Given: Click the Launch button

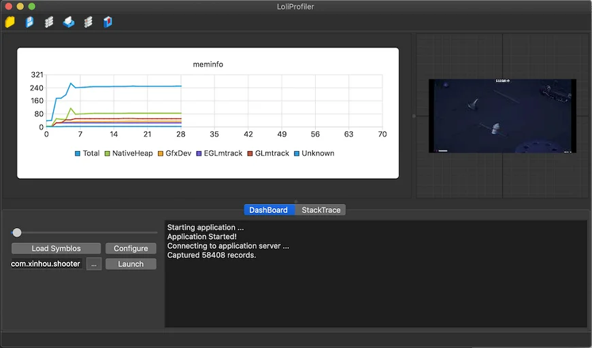Looking at the screenshot, I should pyautogui.click(x=131, y=264).
